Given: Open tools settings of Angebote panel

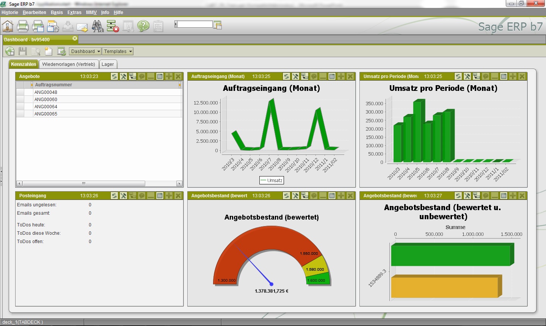Looking at the screenshot, I should point(123,76).
